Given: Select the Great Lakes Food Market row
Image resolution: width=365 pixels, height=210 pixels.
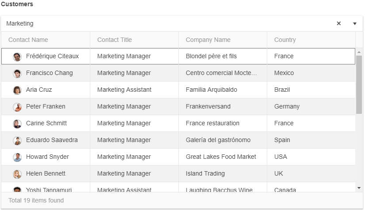Looking at the screenshot, I should click(178, 157).
